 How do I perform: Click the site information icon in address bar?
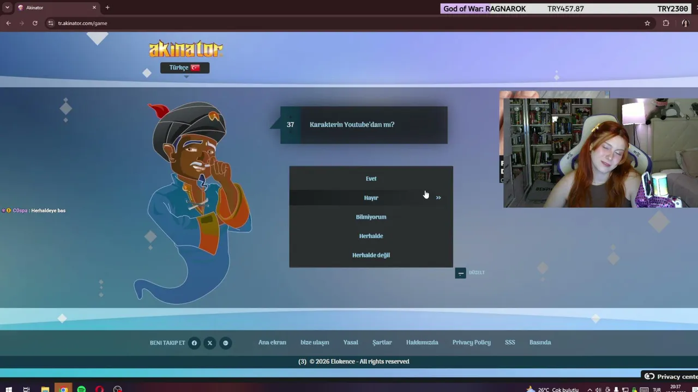pyautogui.click(x=51, y=23)
